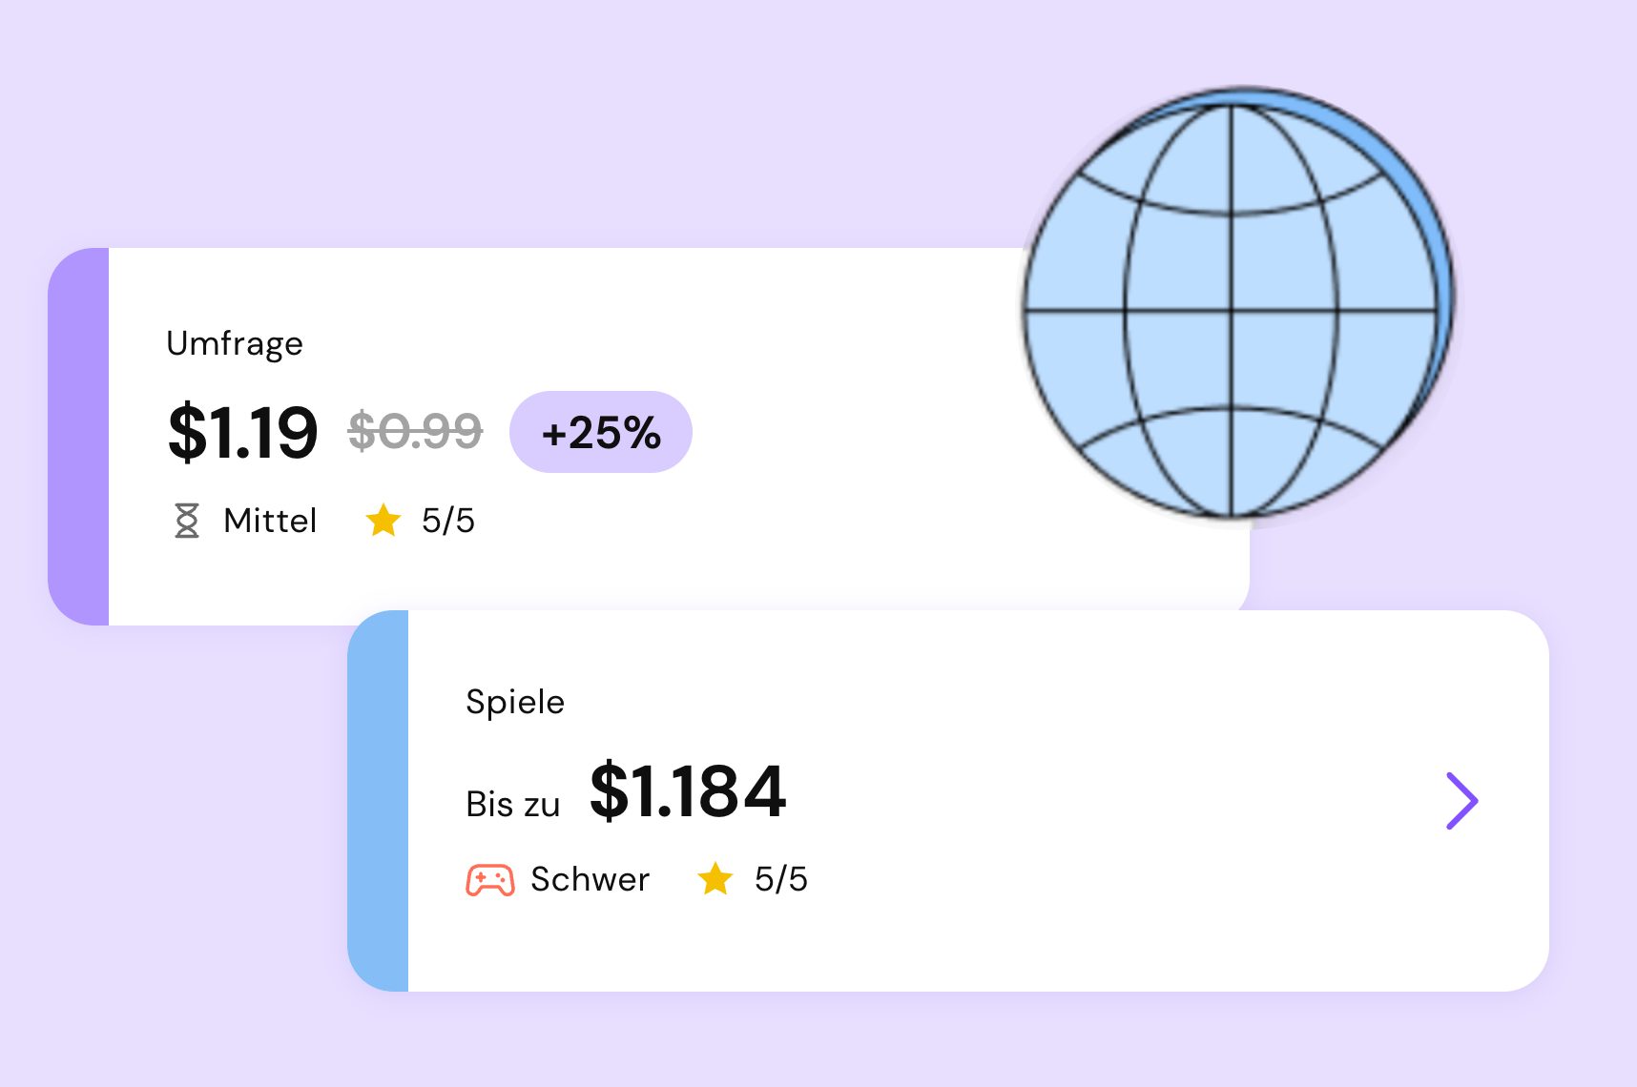Image resolution: width=1637 pixels, height=1087 pixels.
Task: Click the Umfrage title label
Action: coord(235,343)
